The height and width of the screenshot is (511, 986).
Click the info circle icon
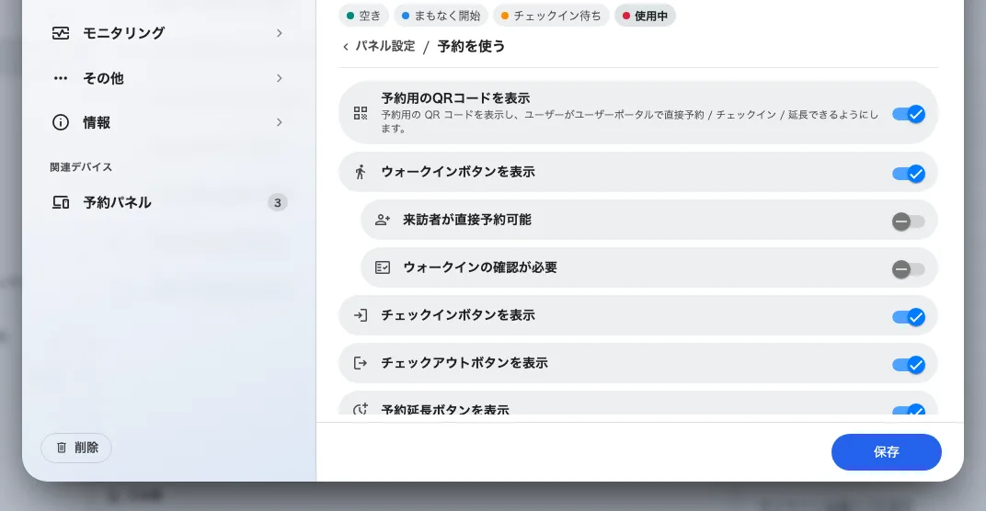[61, 122]
